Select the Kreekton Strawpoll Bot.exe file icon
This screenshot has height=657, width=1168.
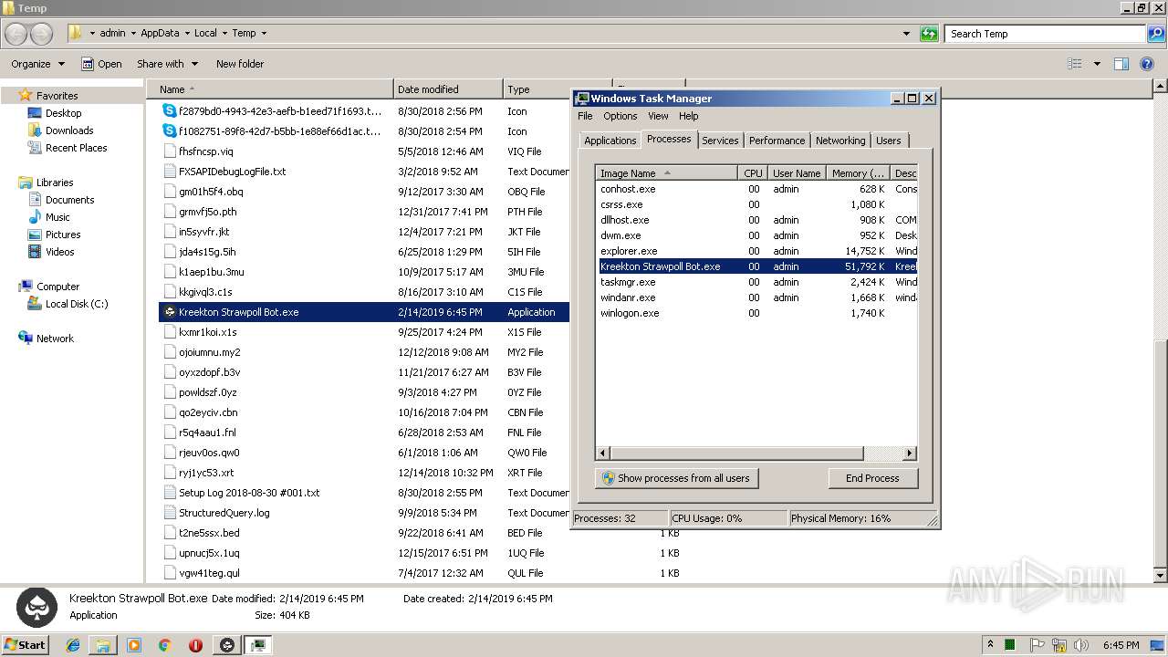169,312
